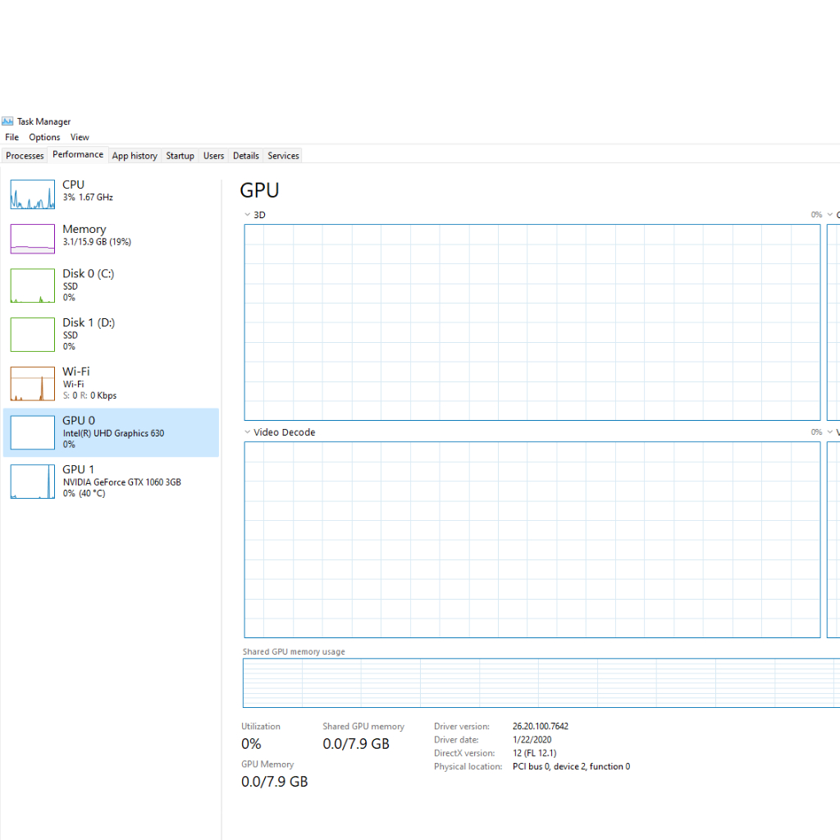840x840 pixels.
Task: Open the Video Decode engine dropdown
Action: coord(247,432)
